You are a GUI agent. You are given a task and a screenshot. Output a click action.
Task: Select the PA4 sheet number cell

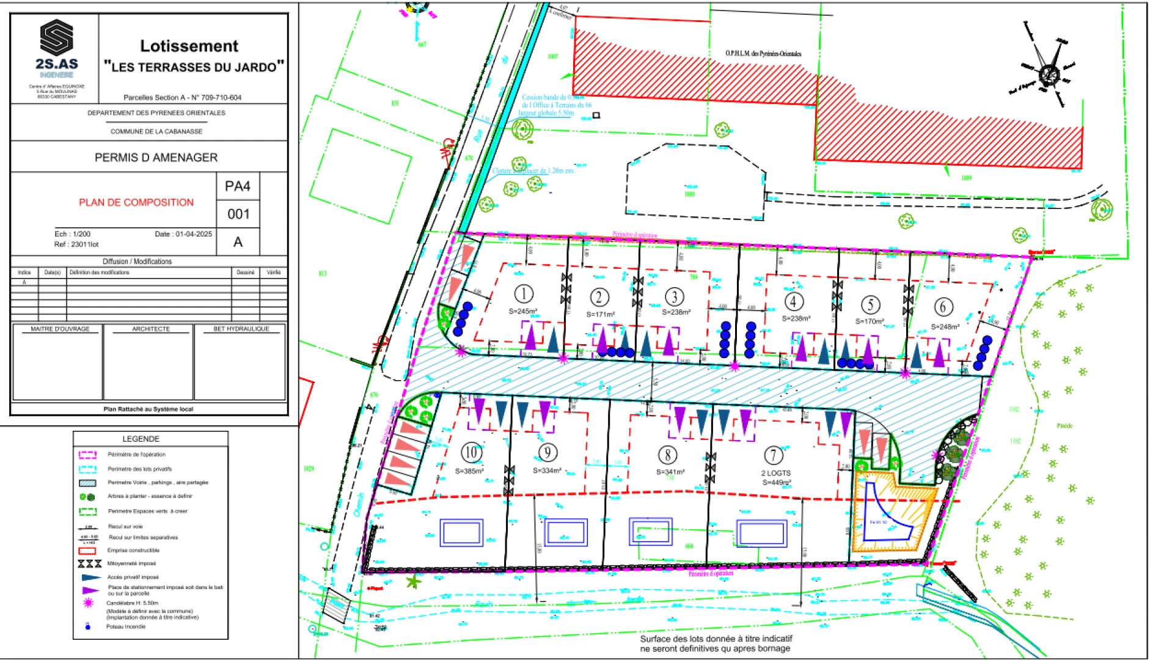(x=238, y=186)
